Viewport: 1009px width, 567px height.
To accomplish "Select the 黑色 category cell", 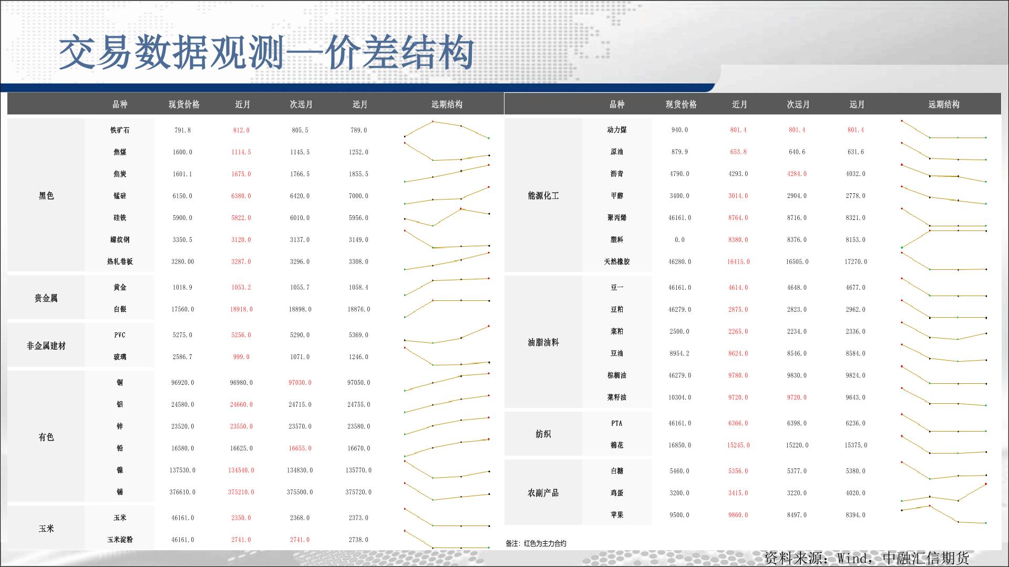I will [x=46, y=195].
